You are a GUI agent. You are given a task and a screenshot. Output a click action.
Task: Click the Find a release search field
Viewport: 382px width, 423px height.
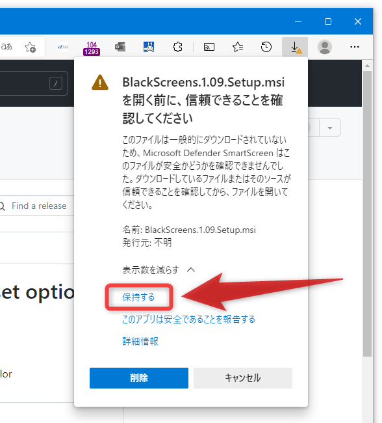coord(37,206)
